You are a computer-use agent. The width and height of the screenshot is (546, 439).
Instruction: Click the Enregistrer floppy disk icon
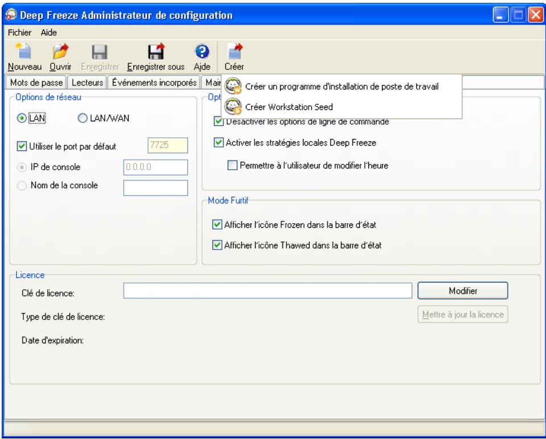[100, 52]
